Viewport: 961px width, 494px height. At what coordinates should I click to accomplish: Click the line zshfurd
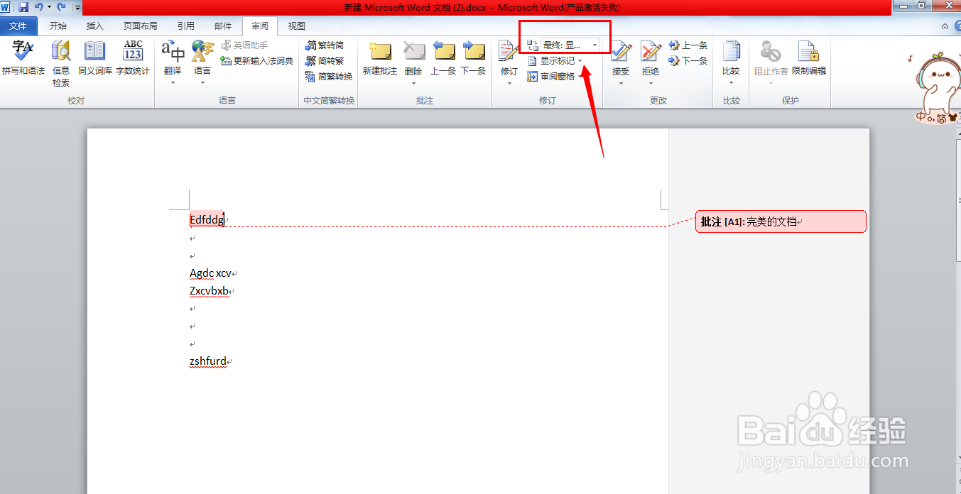(x=208, y=361)
